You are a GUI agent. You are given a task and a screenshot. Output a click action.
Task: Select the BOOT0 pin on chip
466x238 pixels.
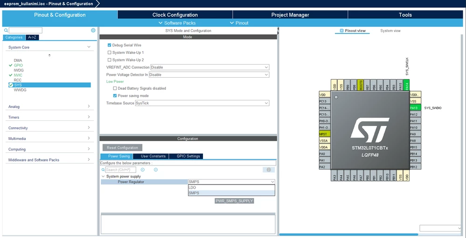point(361,85)
